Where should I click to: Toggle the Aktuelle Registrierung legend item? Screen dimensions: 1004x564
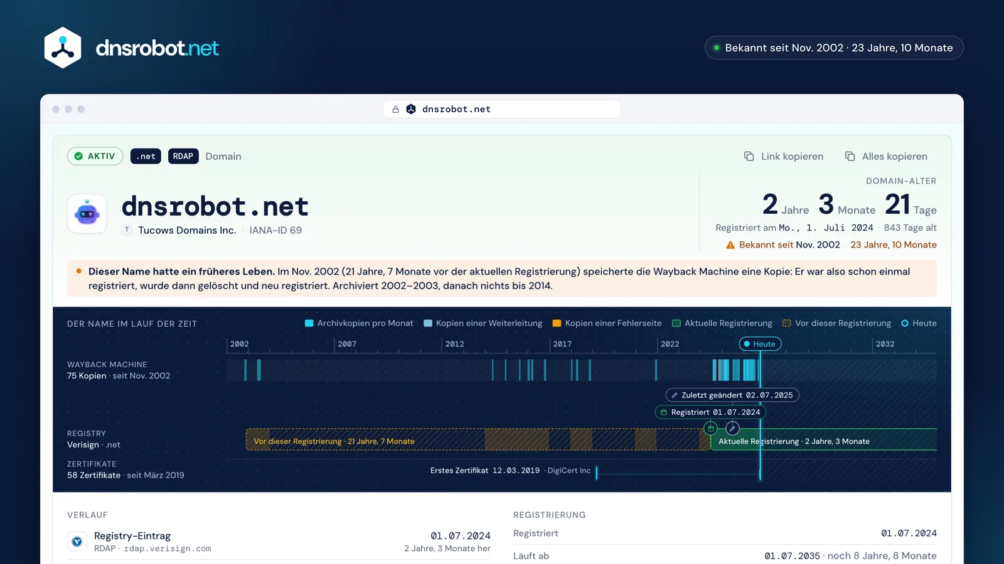click(722, 323)
